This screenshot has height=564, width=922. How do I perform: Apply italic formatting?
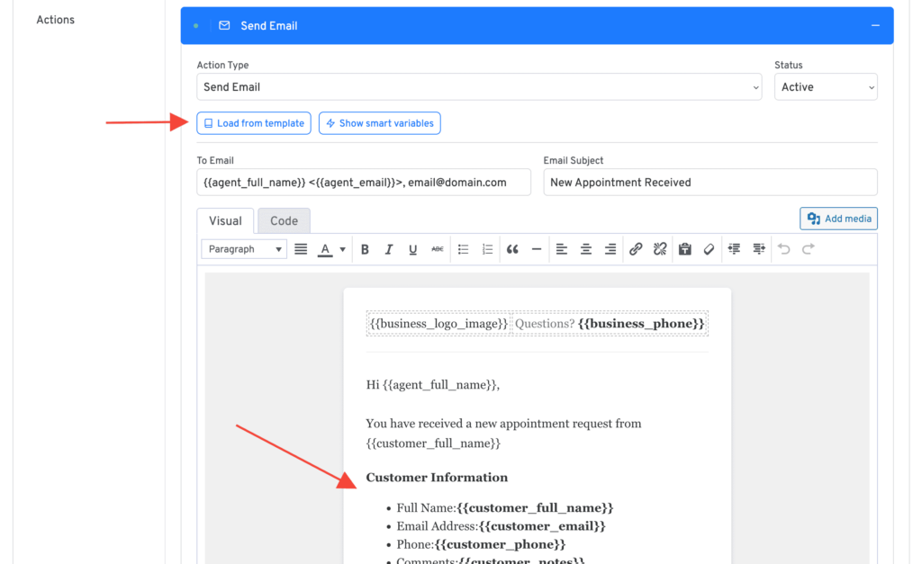pyautogui.click(x=388, y=249)
